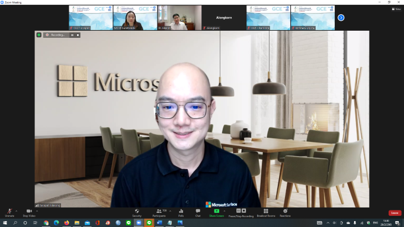This screenshot has width=404, height=227.
Task: Open the Polls icon
Action: point(181,213)
